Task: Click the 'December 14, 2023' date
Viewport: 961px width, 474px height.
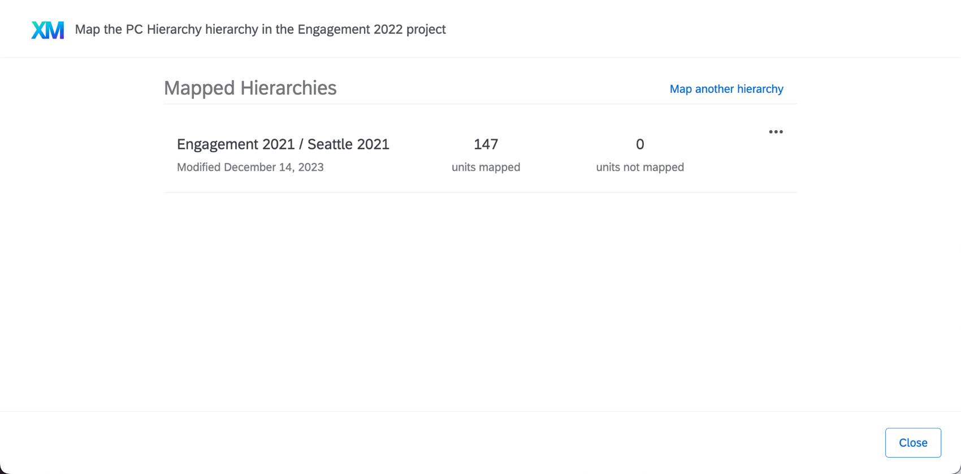Action: tap(274, 167)
